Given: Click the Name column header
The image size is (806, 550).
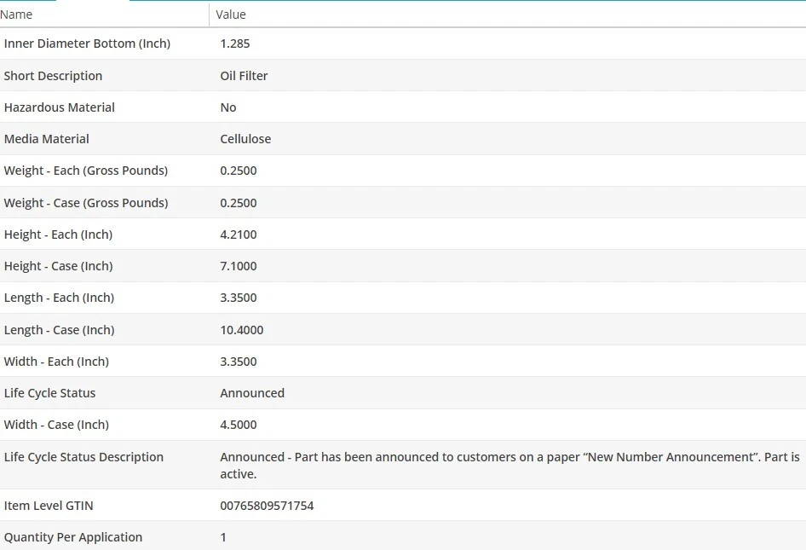Looking at the screenshot, I should coord(16,14).
